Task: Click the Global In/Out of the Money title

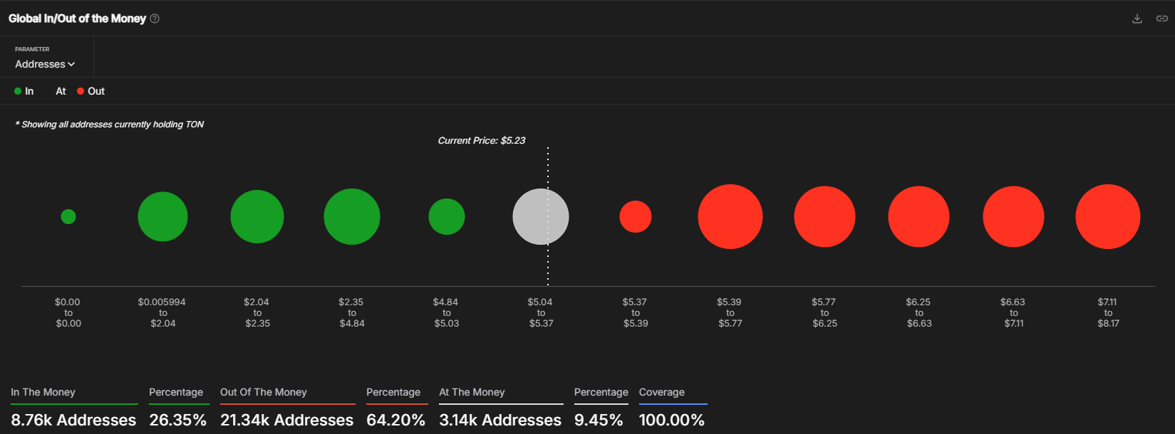Action: point(77,18)
